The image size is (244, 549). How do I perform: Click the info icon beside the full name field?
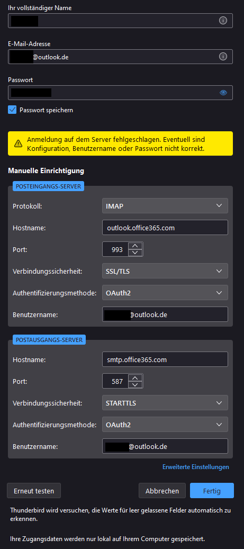[223, 20]
